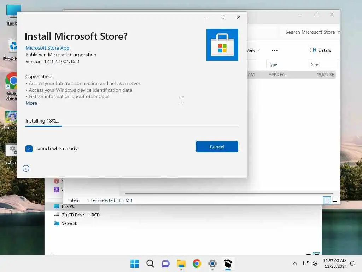
Task: Open the Windows Start menu
Action: pyautogui.click(x=135, y=263)
